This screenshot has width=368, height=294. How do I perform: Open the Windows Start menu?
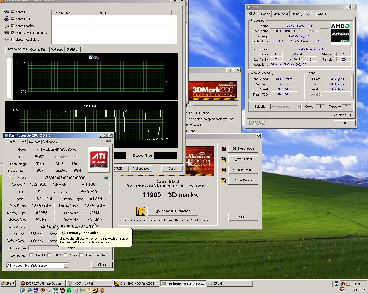(x=8, y=283)
